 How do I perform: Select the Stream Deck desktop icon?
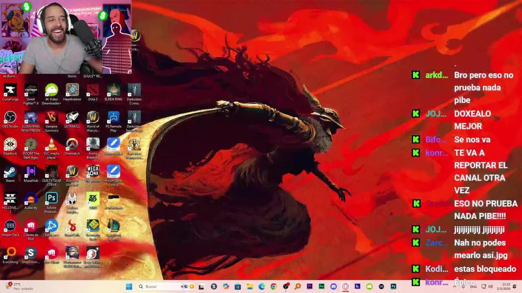[x=10, y=229]
